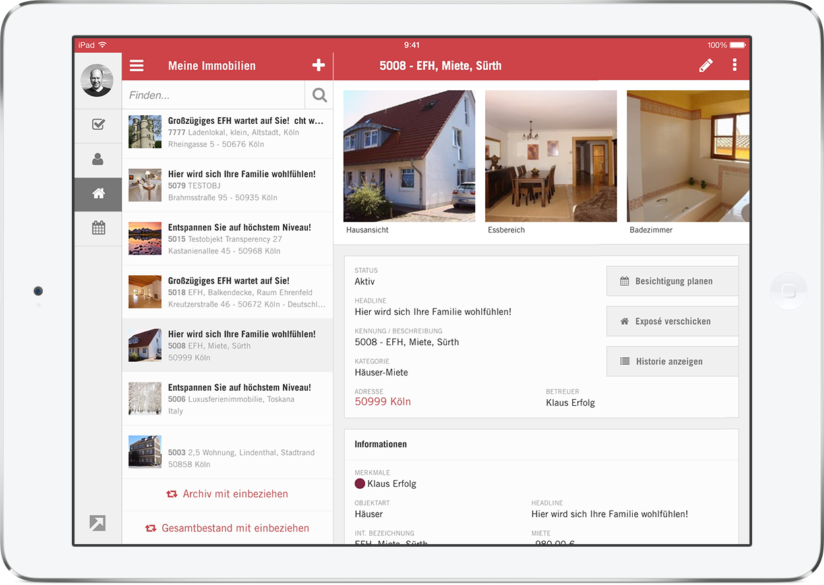
Task: Click the Klaus Erfolg color dot under Merkmale
Action: (x=360, y=484)
